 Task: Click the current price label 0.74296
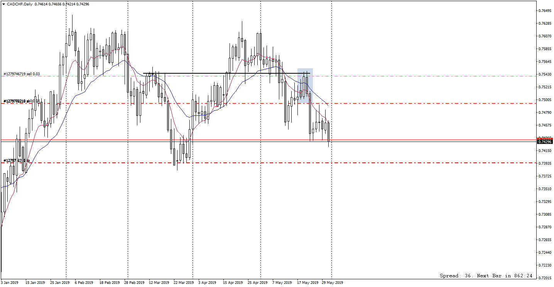(545, 142)
